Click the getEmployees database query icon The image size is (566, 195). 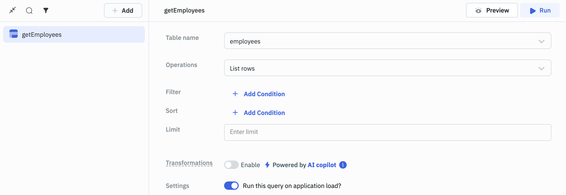[x=14, y=34]
